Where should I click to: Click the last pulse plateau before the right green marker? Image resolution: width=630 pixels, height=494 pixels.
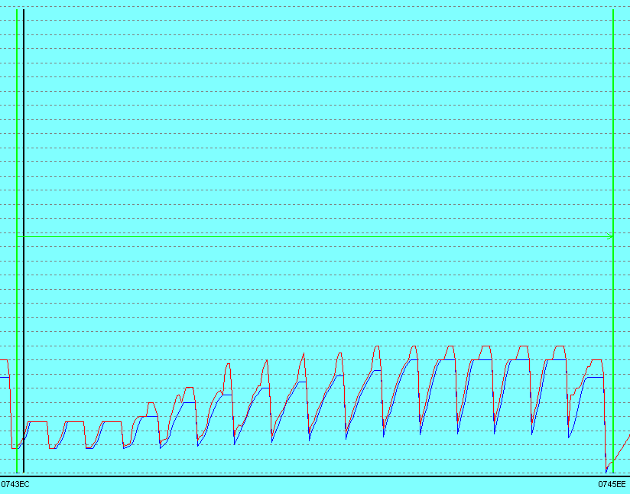(x=594, y=359)
